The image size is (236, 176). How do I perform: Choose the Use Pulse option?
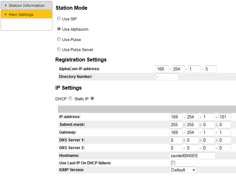[x=59, y=39]
